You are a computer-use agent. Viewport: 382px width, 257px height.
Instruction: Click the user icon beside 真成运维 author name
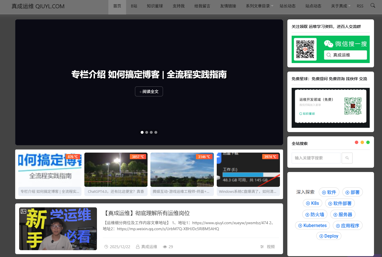(138, 246)
